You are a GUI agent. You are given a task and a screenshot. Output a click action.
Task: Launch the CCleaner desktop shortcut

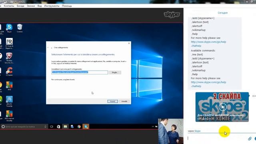(9, 72)
